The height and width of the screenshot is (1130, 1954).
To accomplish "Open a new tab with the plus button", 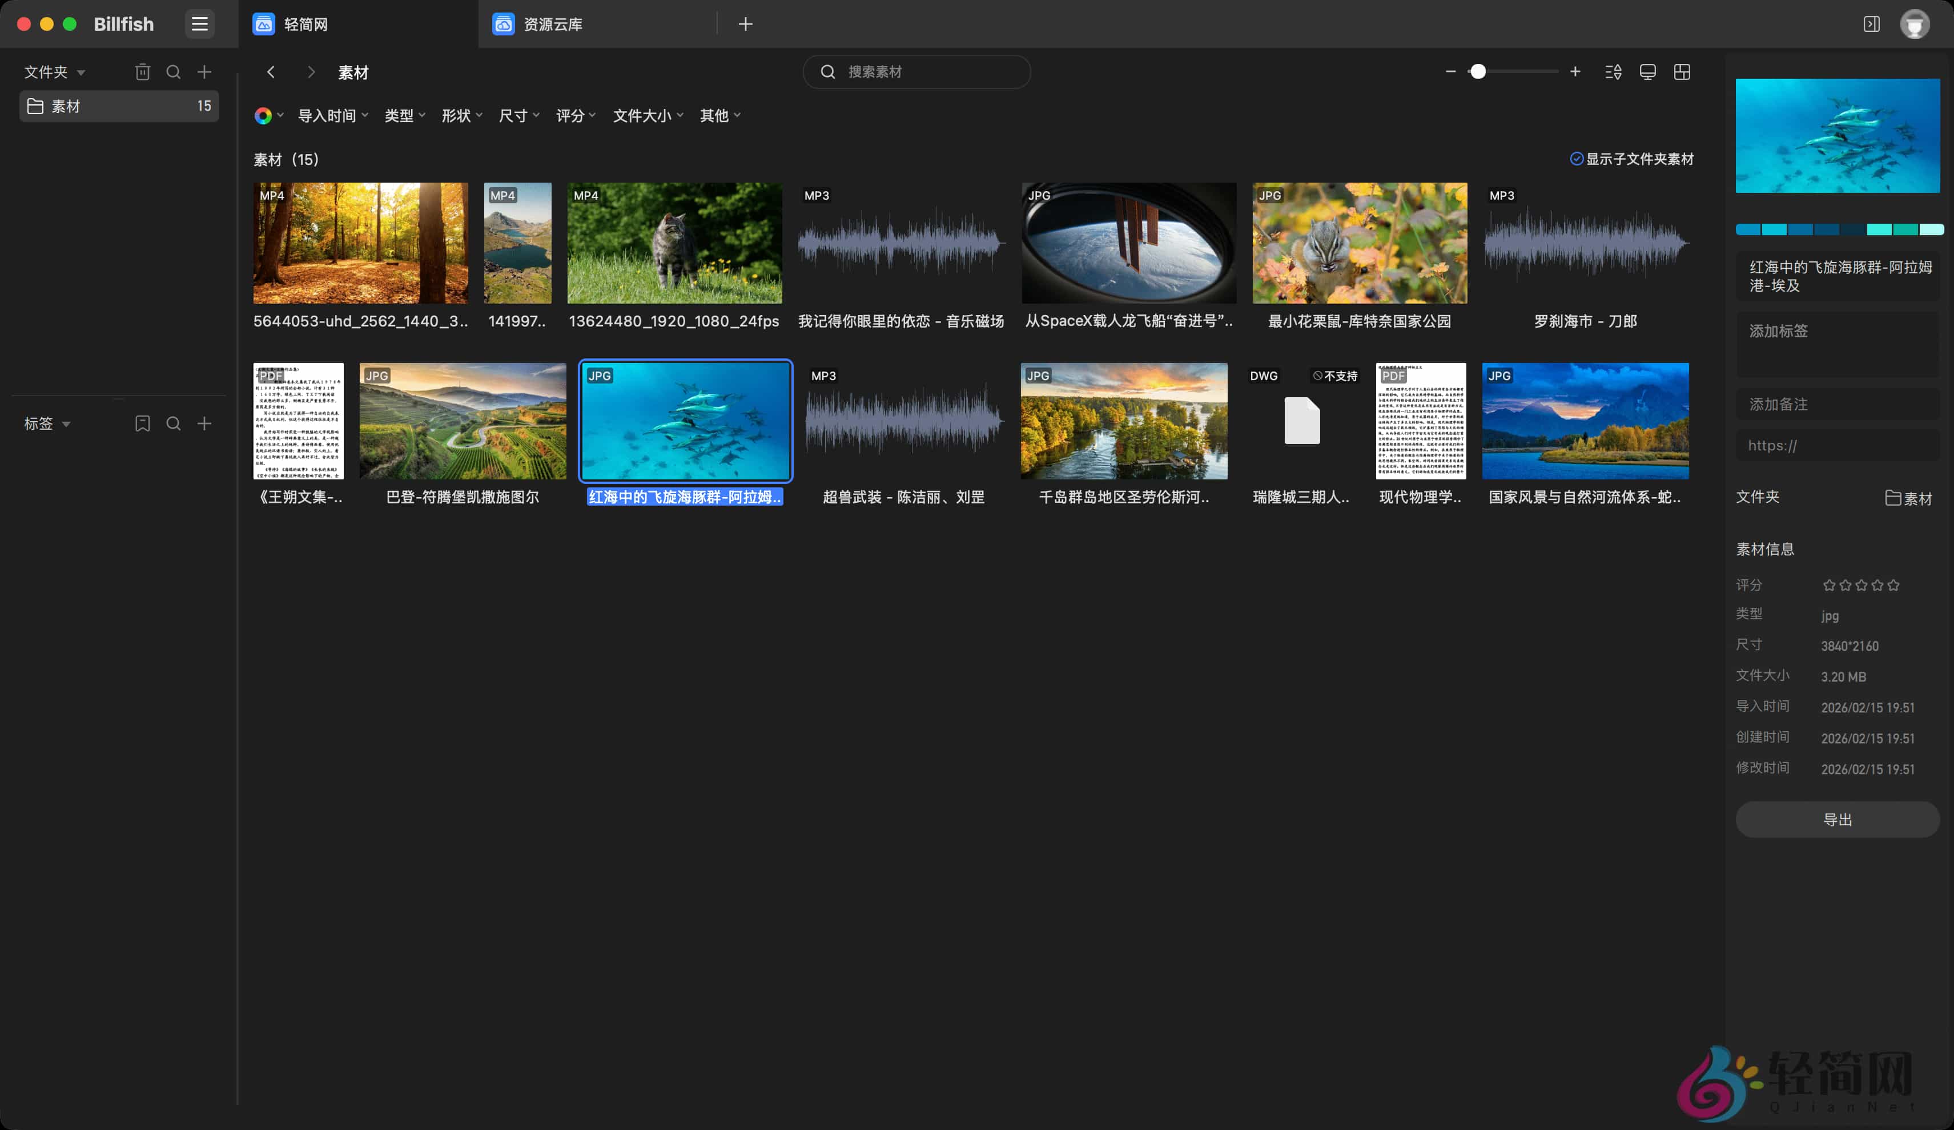I will (745, 24).
